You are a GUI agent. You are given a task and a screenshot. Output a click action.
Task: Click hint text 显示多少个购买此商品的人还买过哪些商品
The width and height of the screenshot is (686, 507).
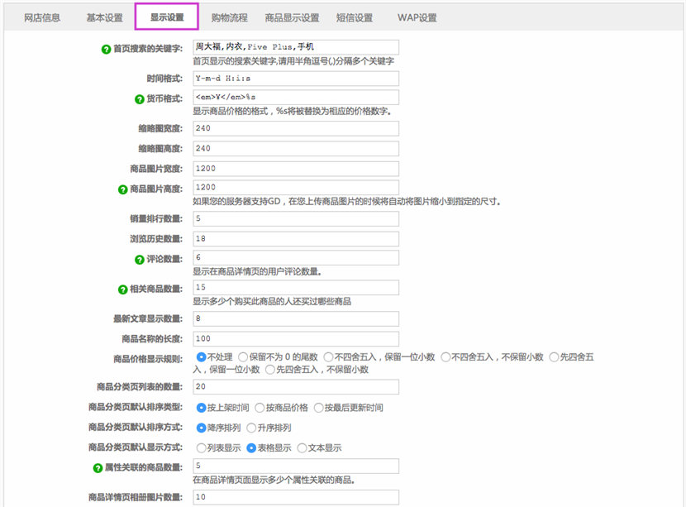[272, 302]
